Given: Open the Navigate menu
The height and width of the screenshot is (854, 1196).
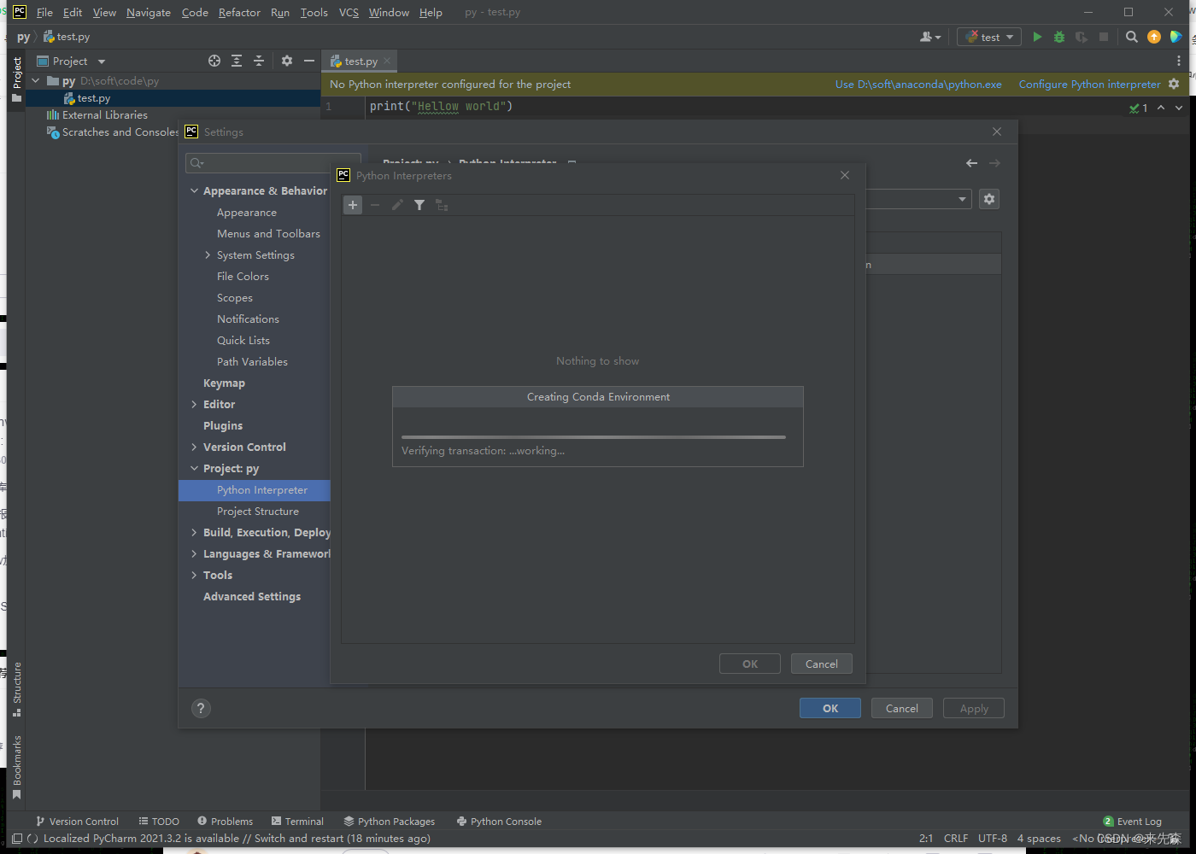Looking at the screenshot, I should (x=149, y=12).
